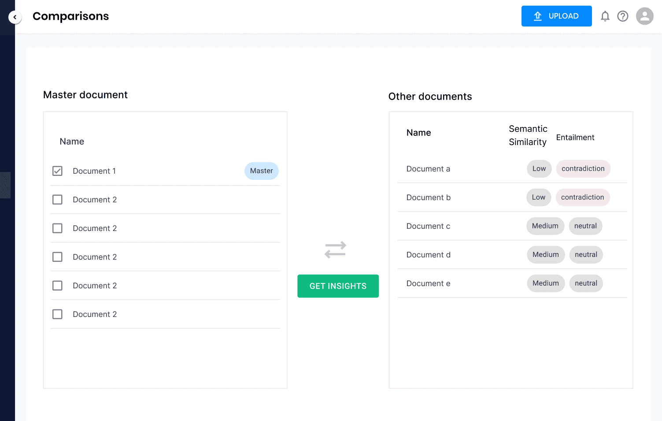Click neutral tag for Document e
Viewport: 662px width, 421px height.
coord(586,283)
